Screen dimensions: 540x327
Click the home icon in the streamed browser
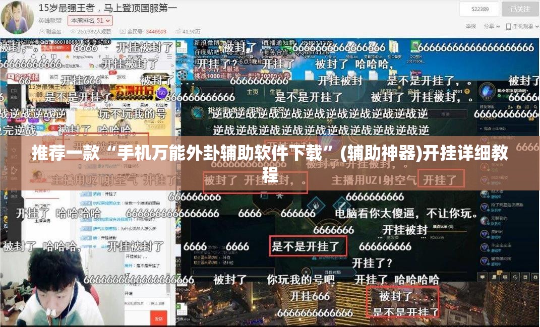tap(44, 56)
